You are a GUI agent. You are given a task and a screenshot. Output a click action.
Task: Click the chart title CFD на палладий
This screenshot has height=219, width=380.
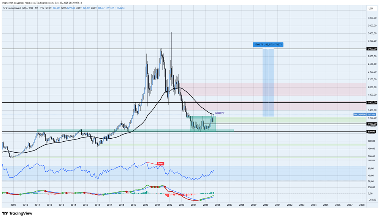13,8
